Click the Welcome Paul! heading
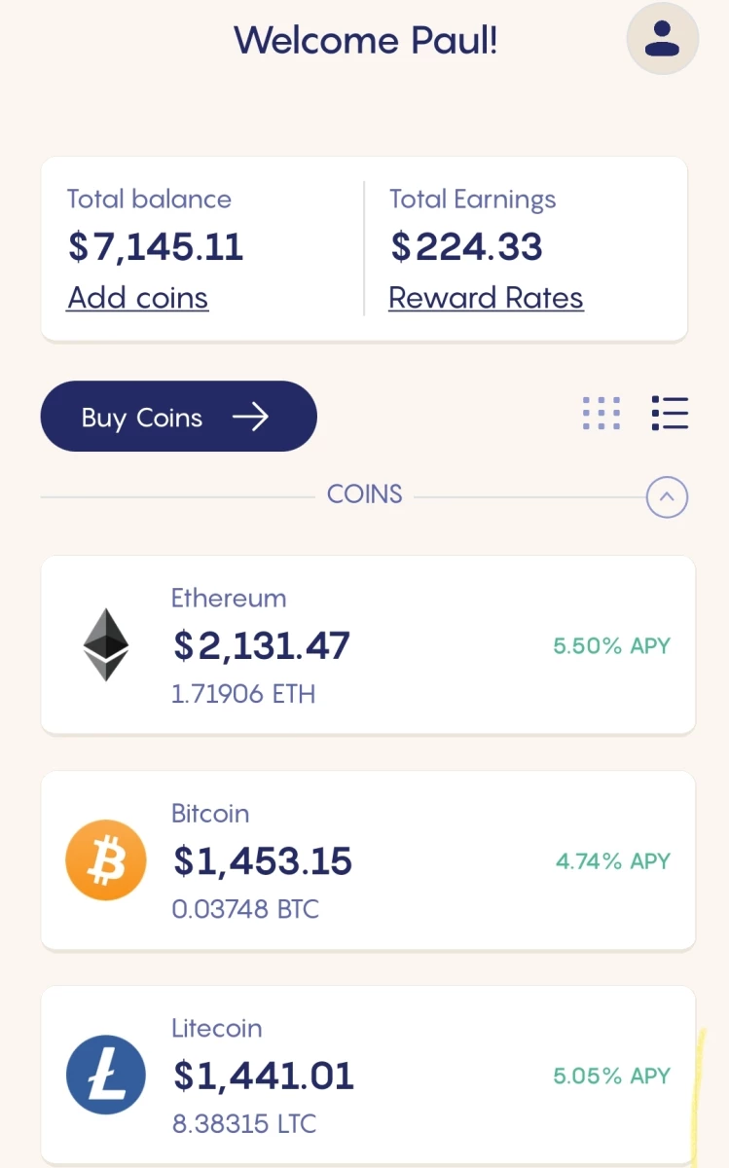Viewport: 729px width, 1168px height. [366, 40]
